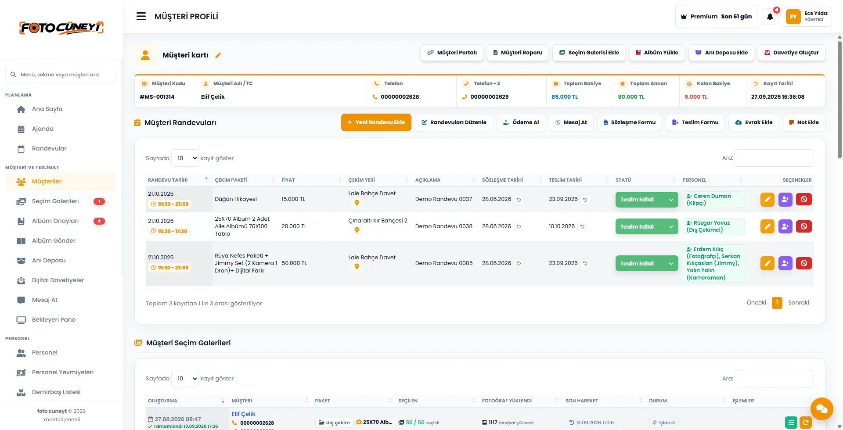Viewport: 843px width, 430px height.
Task: Open Ajanda from sidebar
Action: click(x=43, y=129)
